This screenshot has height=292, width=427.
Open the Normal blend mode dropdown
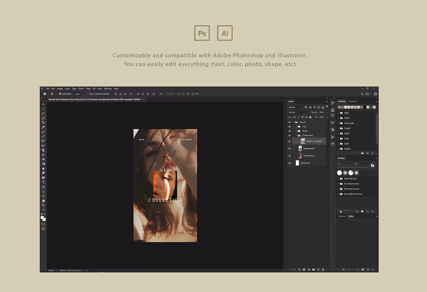click(299, 112)
